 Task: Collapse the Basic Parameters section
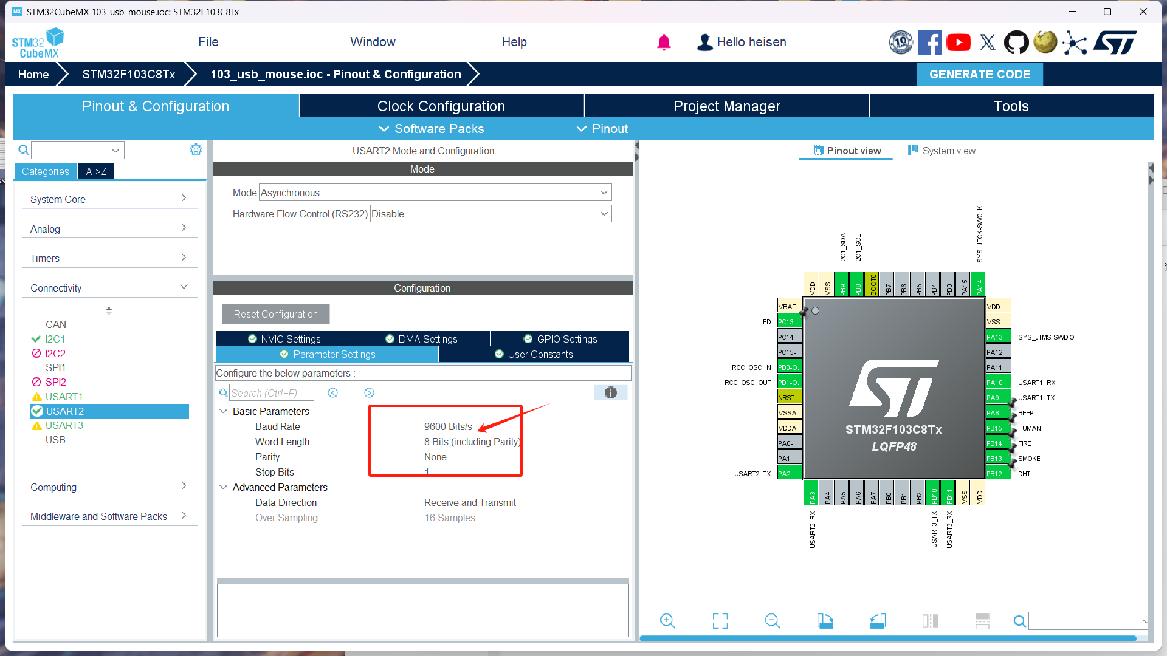point(222,411)
